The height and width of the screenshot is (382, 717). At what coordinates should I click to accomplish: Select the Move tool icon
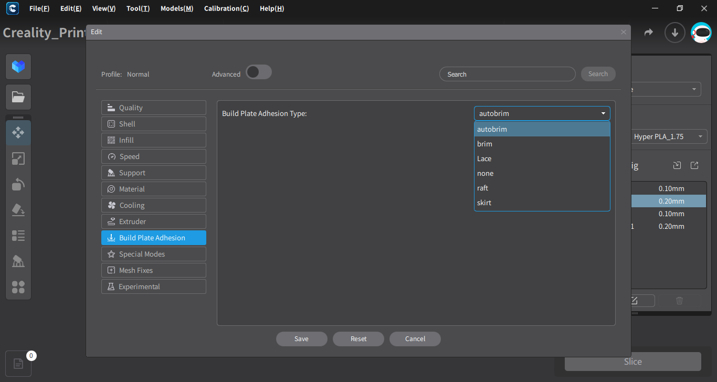click(18, 132)
